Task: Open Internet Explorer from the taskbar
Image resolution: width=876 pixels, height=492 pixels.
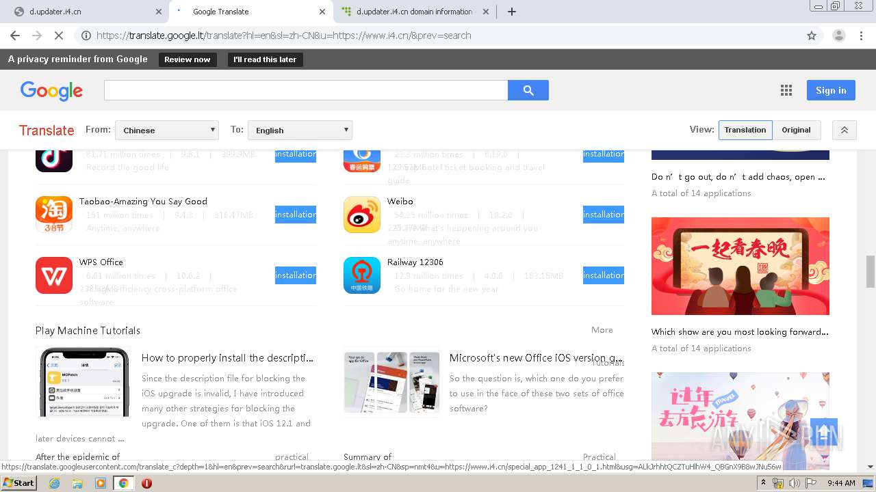Action: 54,483
